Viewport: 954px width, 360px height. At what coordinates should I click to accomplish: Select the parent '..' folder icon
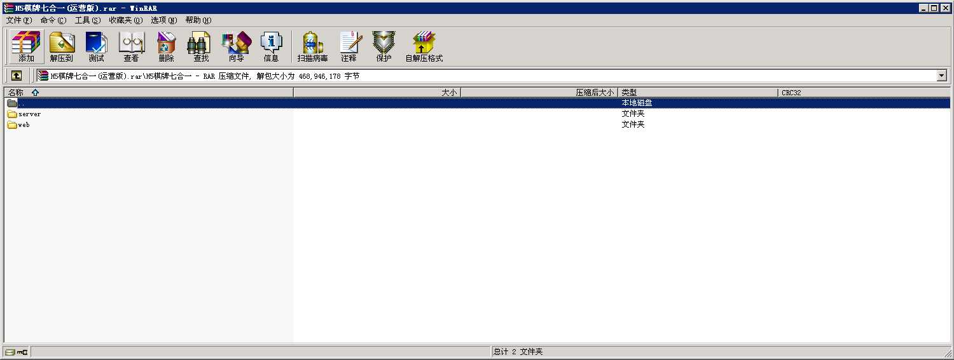[x=12, y=103]
